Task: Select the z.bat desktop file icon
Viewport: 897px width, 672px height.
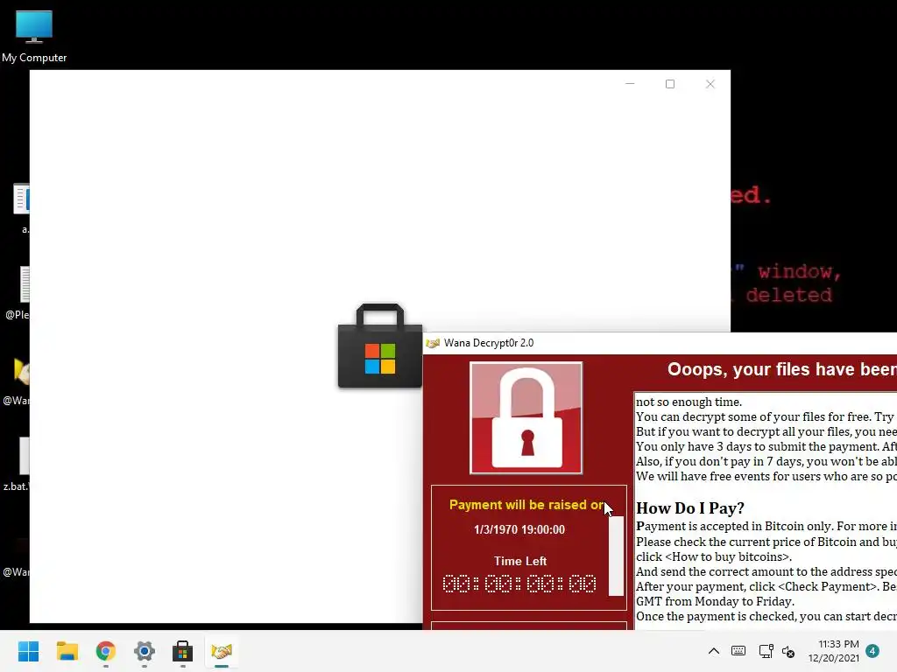Action: click(x=18, y=464)
